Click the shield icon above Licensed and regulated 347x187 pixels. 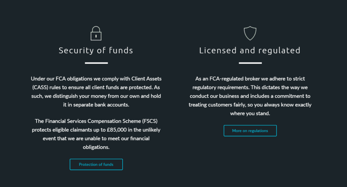(250, 33)
